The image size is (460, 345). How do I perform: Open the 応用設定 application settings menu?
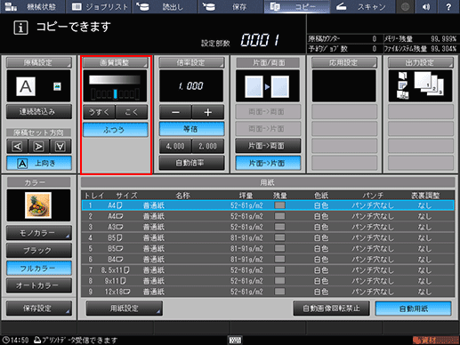pyautogui.click(x=344, y=62)
